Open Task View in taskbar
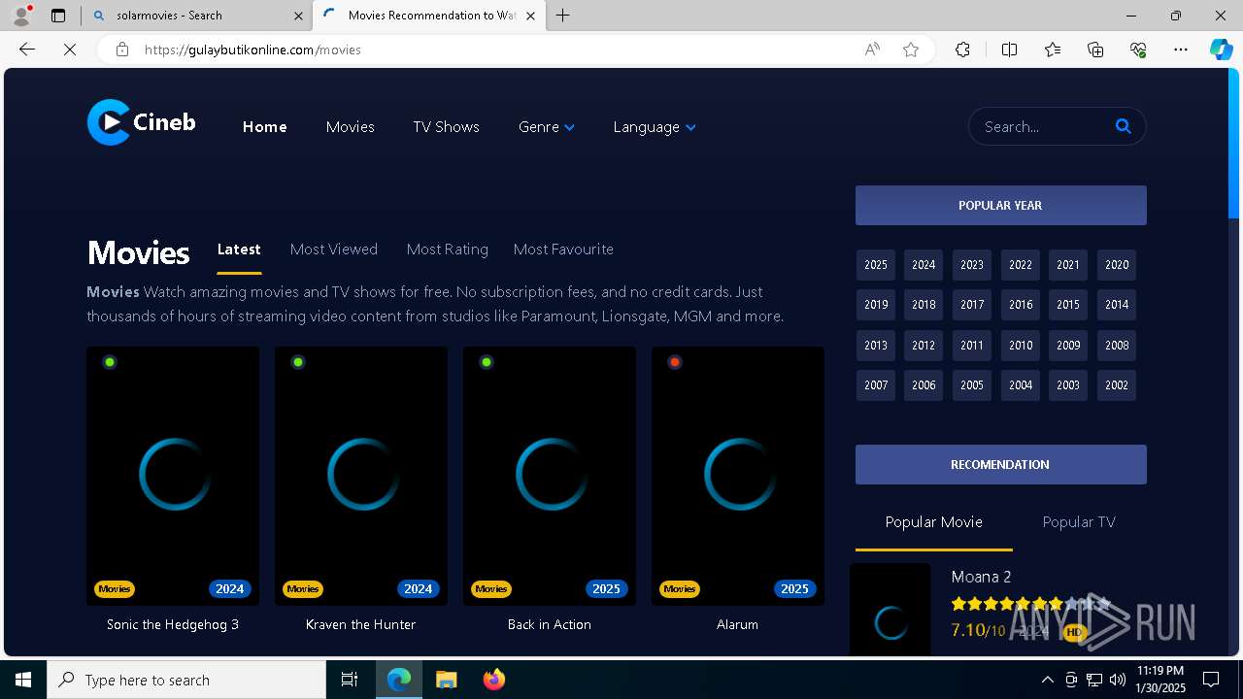The image size is (1243, 699). [350, 680]
